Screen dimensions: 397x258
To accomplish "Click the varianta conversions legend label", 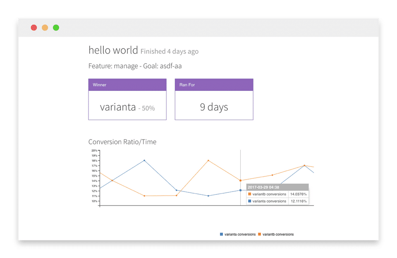I will click(240, 234).
